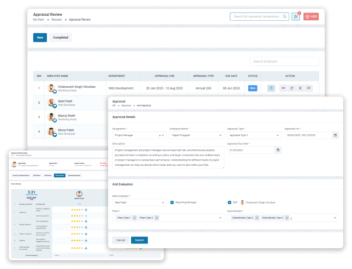The image size is (352, 269).
Task: Click the Cancel button
Action: [121, 240]
